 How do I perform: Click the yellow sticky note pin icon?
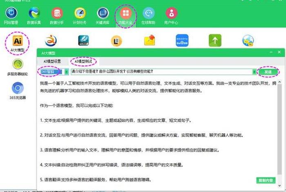pyautogui.click(x=150, y=40)
